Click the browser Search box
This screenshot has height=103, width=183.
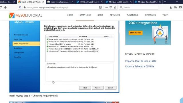point(138,7)
